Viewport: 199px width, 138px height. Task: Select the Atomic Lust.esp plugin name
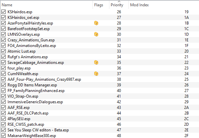pos(21,51)
